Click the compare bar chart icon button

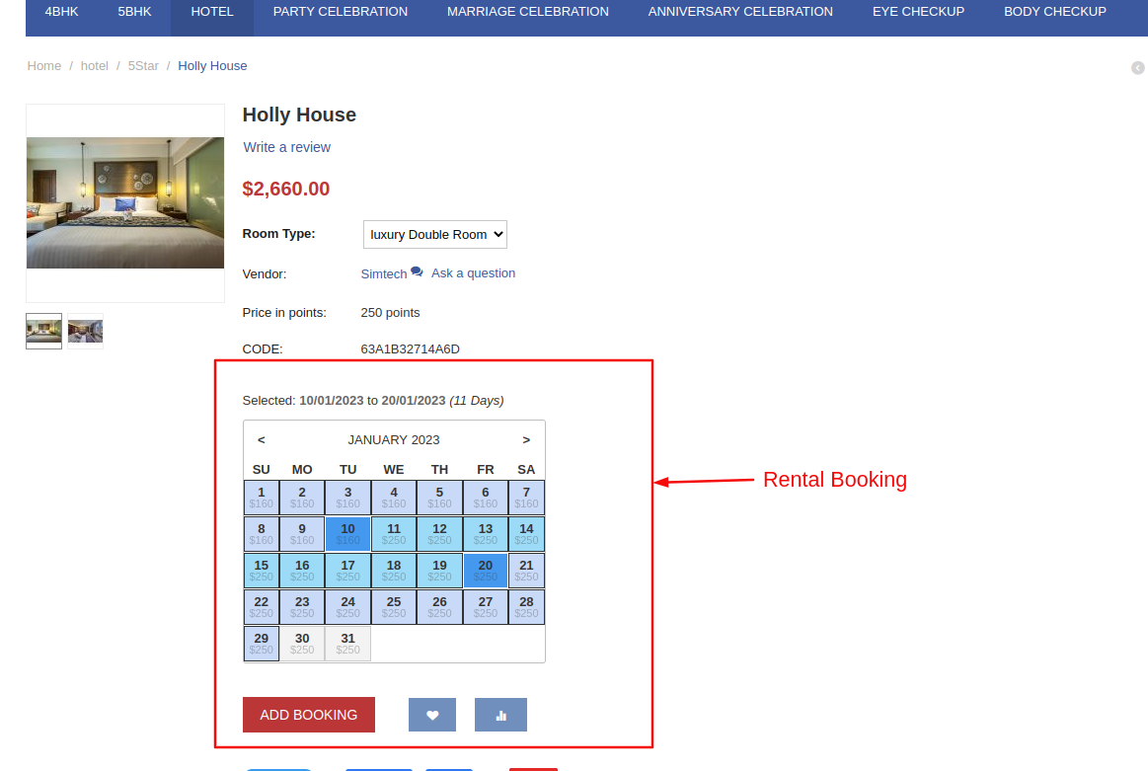pos(500,715)
